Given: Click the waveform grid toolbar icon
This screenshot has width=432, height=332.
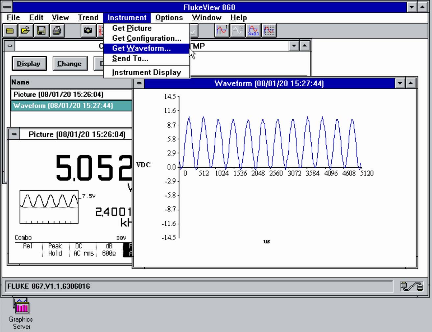Looking at the screenshot, I should point(269,31).
